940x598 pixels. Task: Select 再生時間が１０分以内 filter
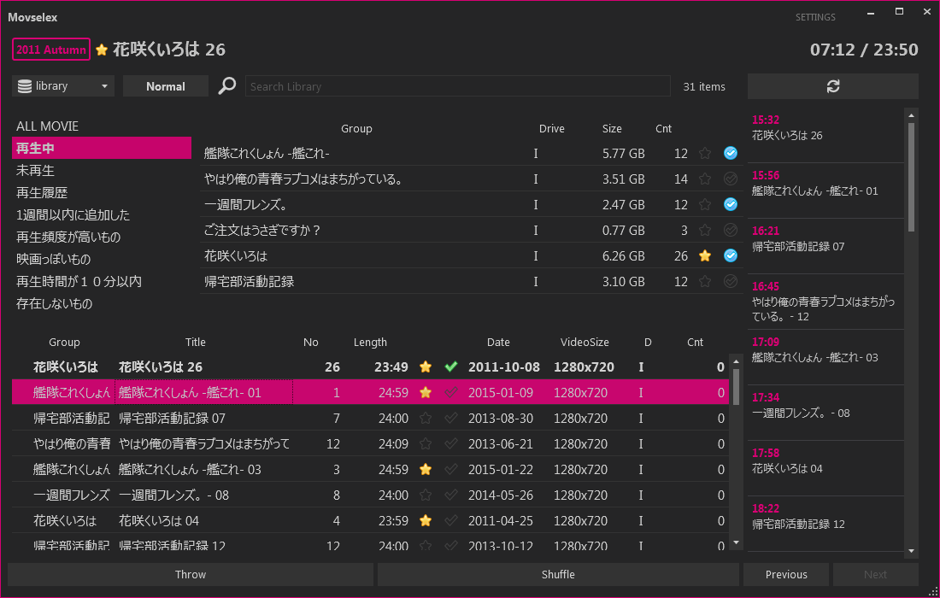point(79,282)
